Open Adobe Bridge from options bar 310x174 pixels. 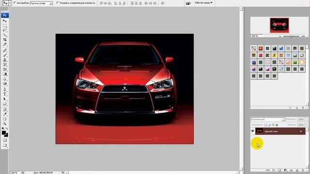tap(188, 3)
